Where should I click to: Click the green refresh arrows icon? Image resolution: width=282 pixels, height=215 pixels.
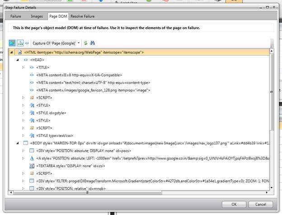click(x=85, y=43)
